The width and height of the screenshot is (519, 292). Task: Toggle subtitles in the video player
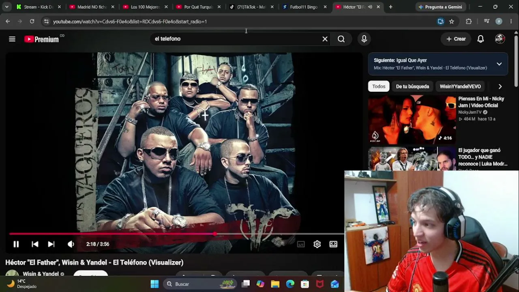[301, 244]
